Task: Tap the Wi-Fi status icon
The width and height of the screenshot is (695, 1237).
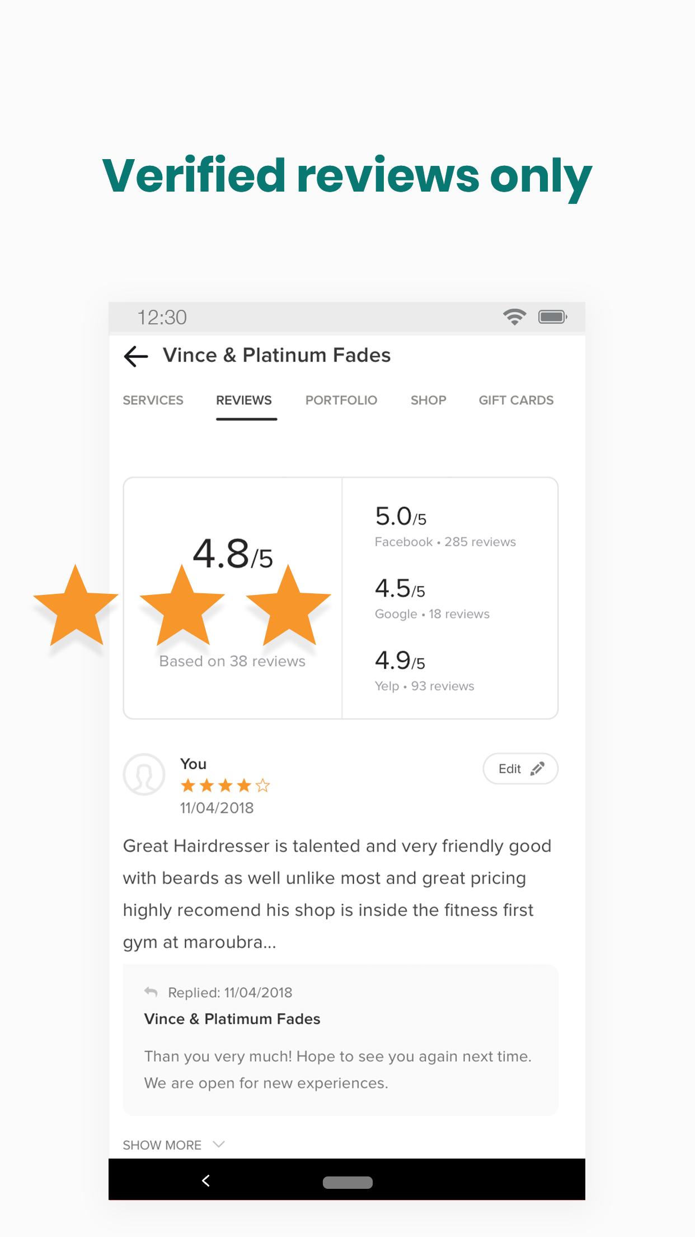Action: coord(514,317)
